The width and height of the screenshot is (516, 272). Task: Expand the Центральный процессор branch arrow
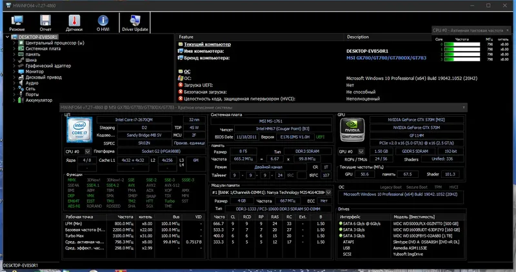[x=14, y=43]
